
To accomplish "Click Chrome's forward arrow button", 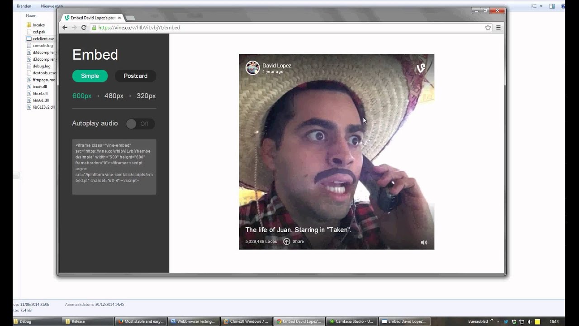I will pos(74,28).
